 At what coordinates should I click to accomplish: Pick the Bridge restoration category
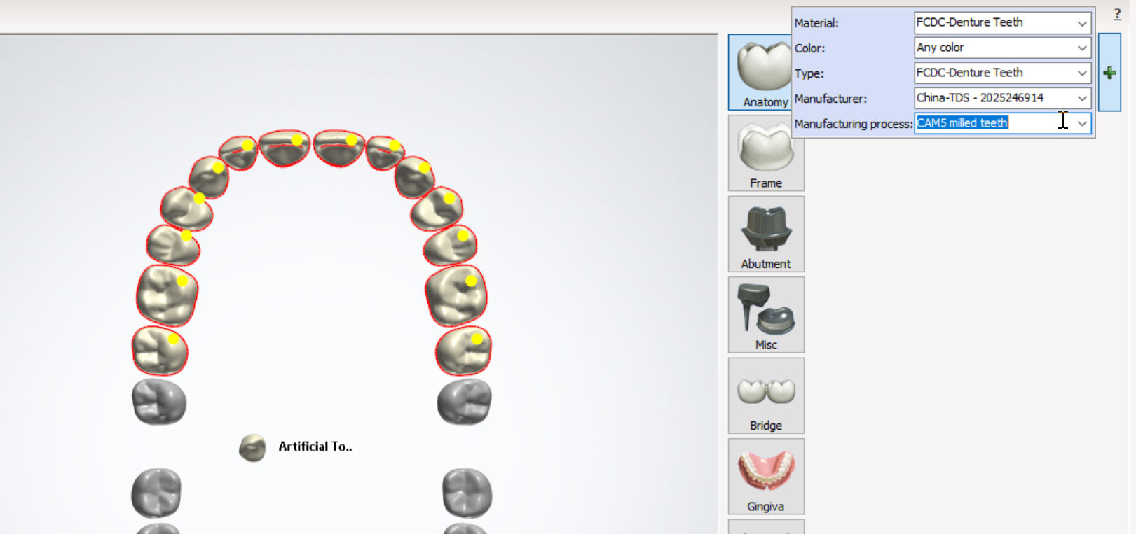(x=766, y=395)
